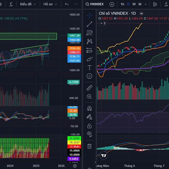Click the Chỉ số VNINDEX · 1D chart title
Viewport: 169px width, 169px height.
[x=117, y=13]
